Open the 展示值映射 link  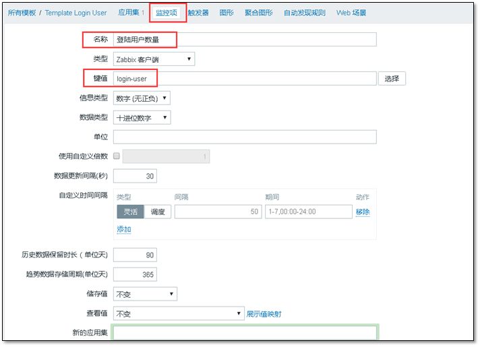(264, 314)
